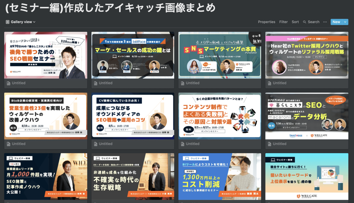Click the page icon under the SNSマーケティング card
The height and width of the screenshot is (203, 354).
[182, 83]
